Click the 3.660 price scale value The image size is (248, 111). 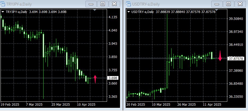coord(113,83)
